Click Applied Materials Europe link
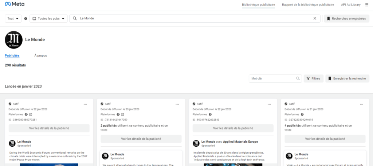This screenshot has width=373, height=166. pyautogui.click(x=240, y=142)
